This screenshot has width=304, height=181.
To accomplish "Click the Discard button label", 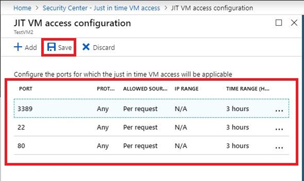I will click(x=104, y=47).
